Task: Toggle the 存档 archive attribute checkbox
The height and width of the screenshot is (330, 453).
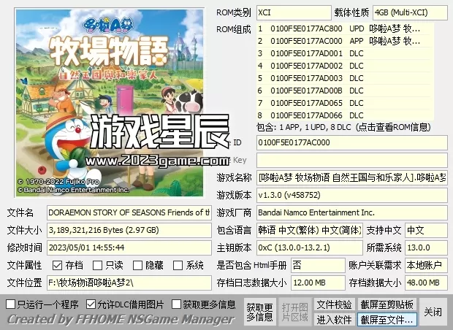Action: [x=57, y=265]
